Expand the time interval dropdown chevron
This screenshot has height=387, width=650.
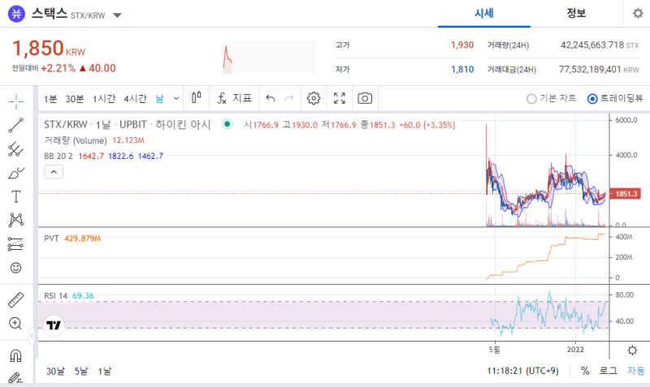tap(176, 98)
